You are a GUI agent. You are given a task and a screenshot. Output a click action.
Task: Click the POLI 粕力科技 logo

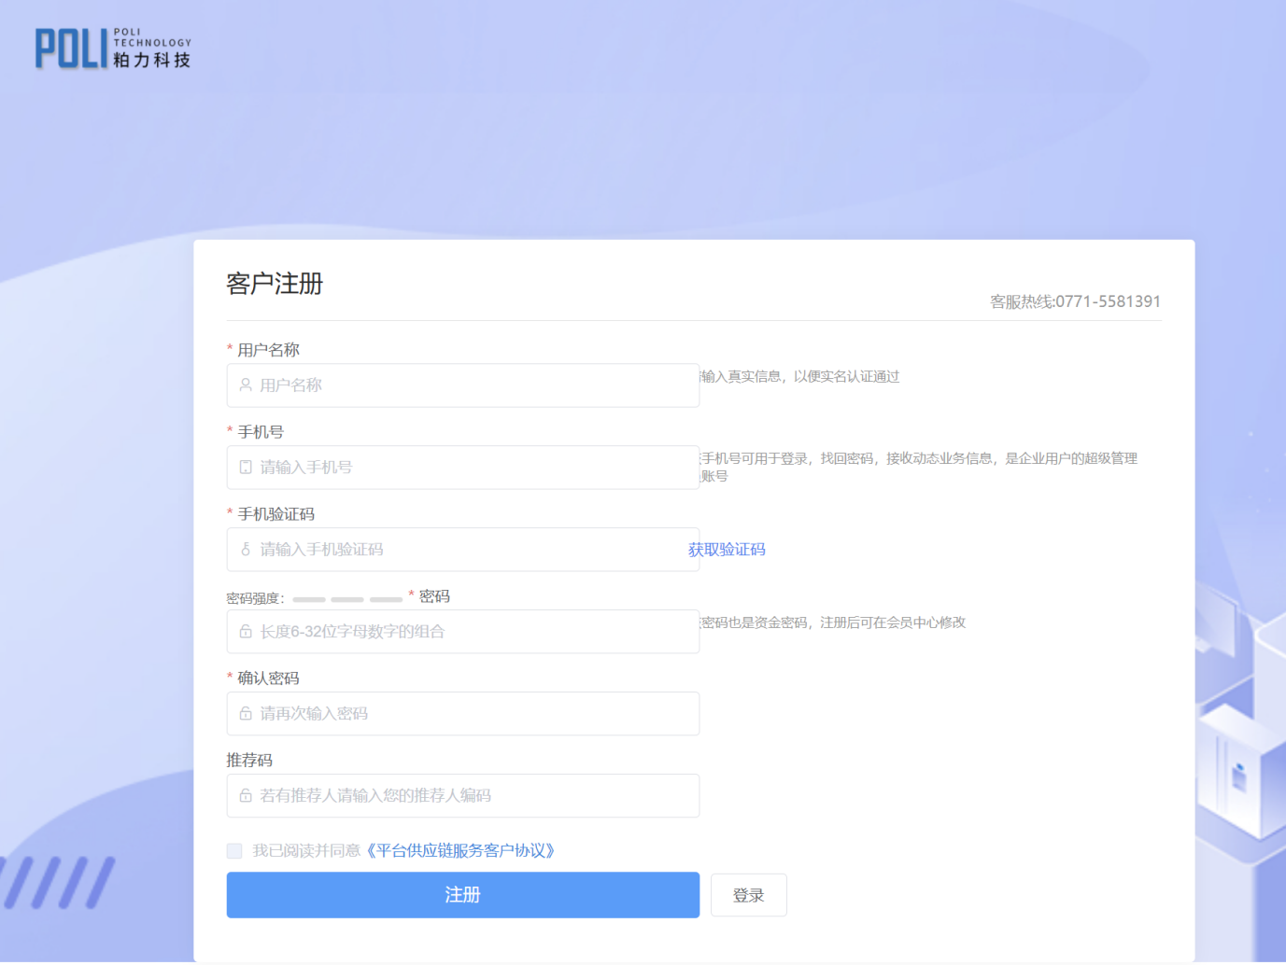coord(112,49)
